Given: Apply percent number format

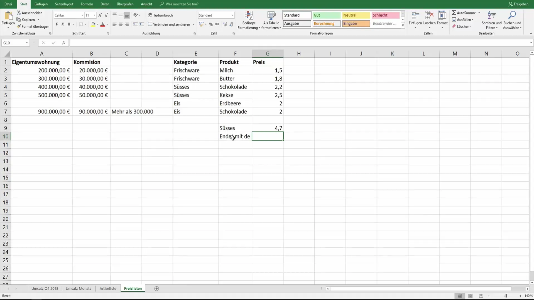Looking at the screenshot, I should pyautogui.click(x=211, y=24).
